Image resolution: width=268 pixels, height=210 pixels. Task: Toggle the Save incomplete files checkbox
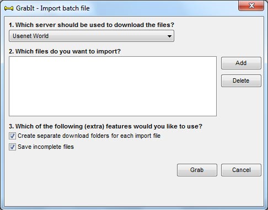pos(12,147)
